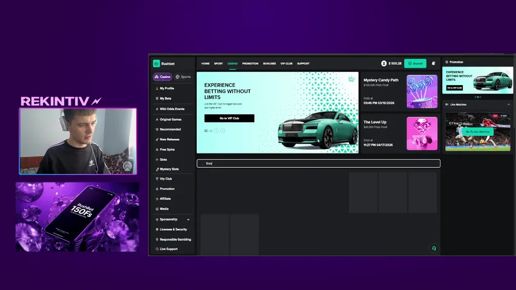This screenshot has height=290, width=516.
Task: Open the user account avatar icon
Action: pyautogui.click(x=384, y=63)
